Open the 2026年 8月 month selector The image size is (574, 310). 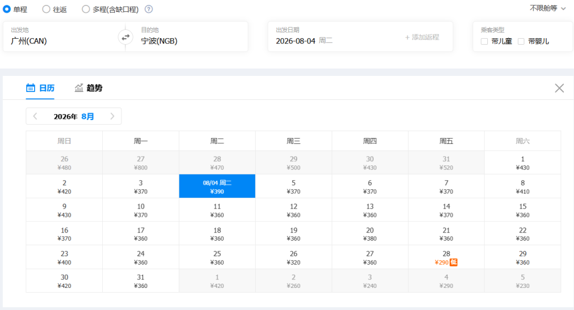click(74, 116)
